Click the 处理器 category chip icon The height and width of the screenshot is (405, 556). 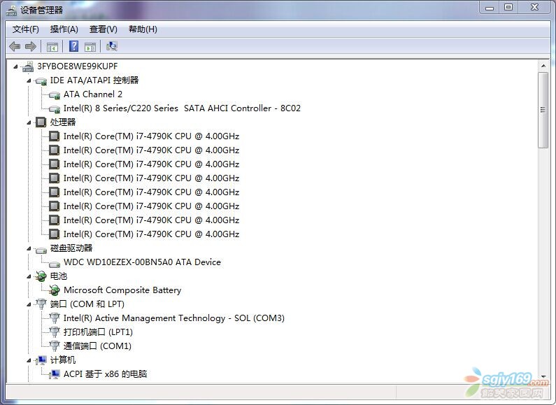[41, 122]
